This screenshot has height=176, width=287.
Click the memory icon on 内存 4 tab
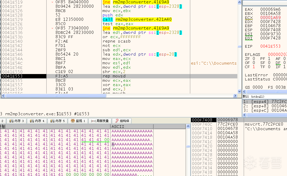[x=32, y=121]
